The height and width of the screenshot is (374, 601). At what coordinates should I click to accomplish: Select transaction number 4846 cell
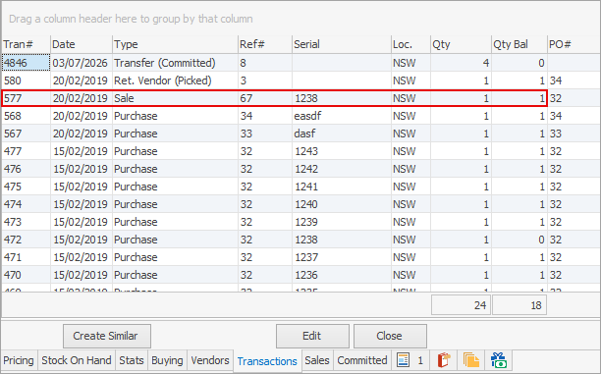coord(26,63)
